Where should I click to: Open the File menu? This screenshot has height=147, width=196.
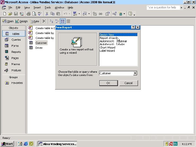(10, 8)
